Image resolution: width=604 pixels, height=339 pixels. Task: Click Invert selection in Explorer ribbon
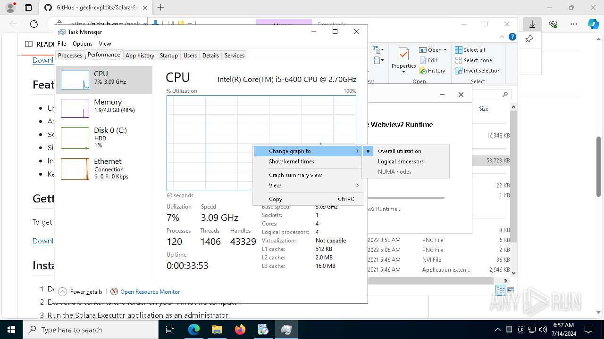[x=478, y=71]
